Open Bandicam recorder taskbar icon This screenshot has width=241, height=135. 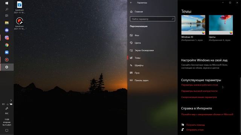[x=7, y=60]
